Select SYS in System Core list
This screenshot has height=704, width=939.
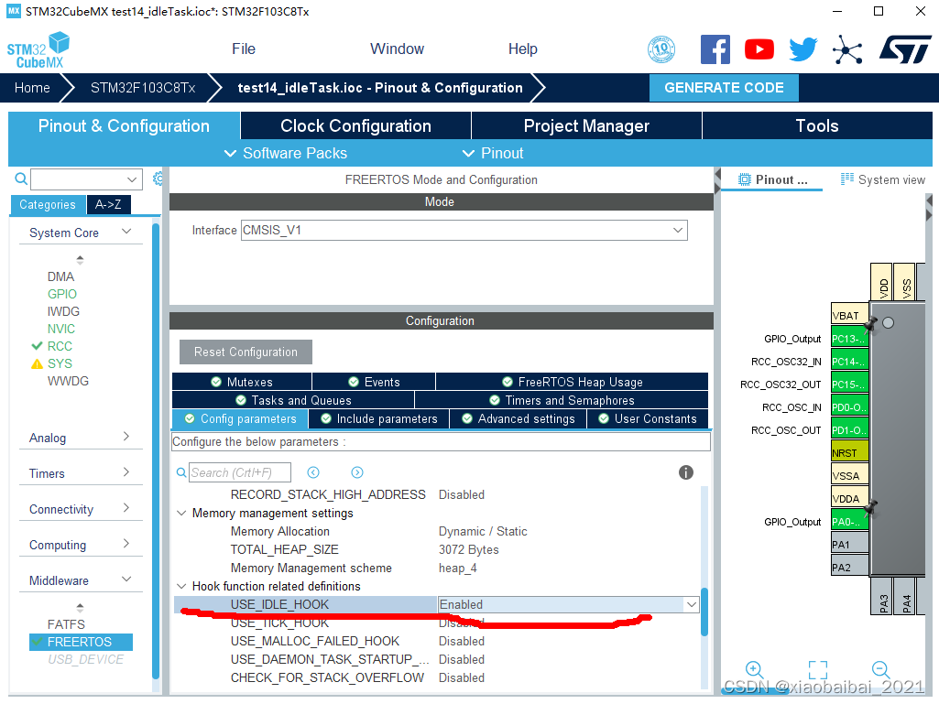(x=60, y=363)
